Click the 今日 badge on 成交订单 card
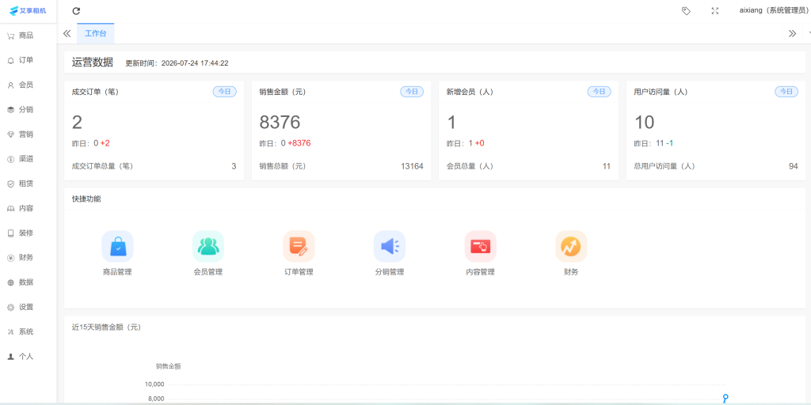Screen dimensions: 811x405 [x=224, y=92]
